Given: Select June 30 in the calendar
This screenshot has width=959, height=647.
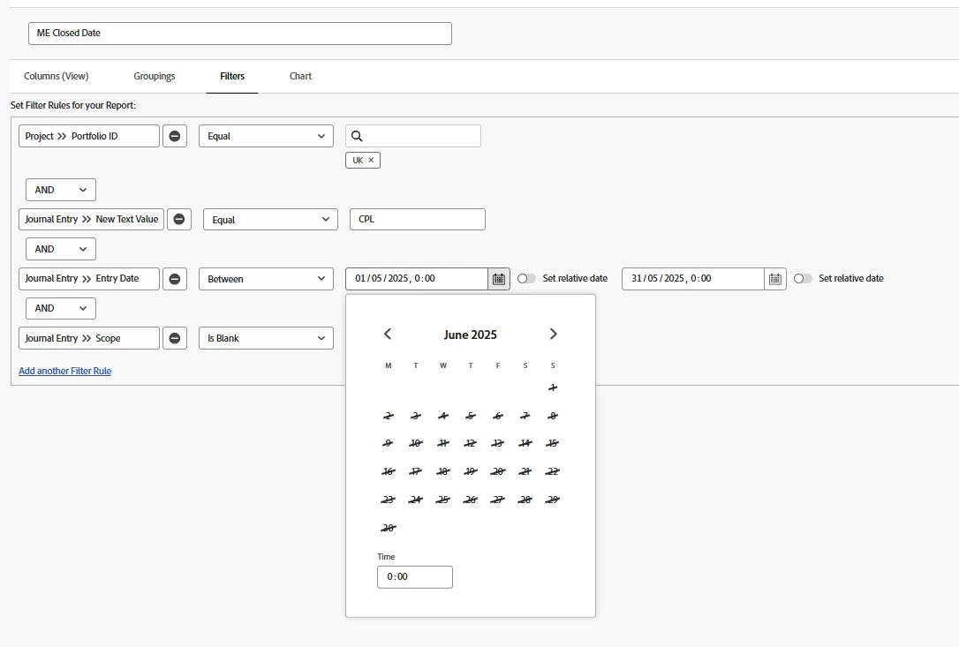Looking at the screenshot, I should click(x=388, y=528).
